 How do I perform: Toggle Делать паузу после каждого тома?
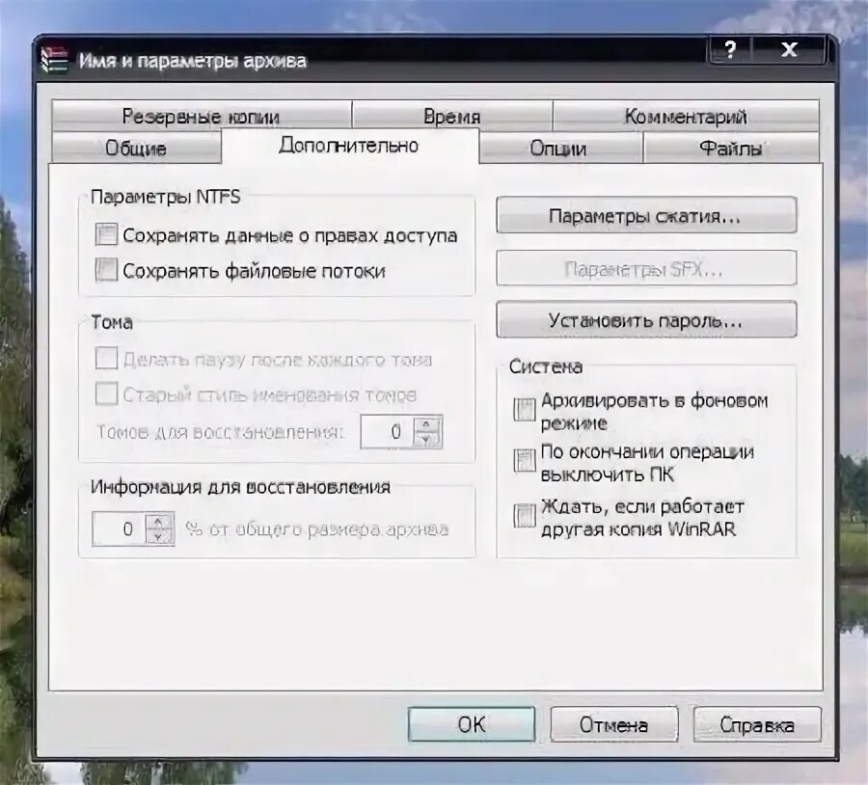coord(106,358)
